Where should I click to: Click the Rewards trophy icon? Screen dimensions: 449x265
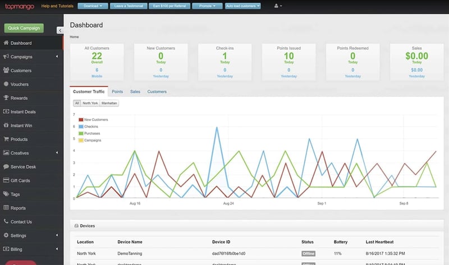(6, 98)
